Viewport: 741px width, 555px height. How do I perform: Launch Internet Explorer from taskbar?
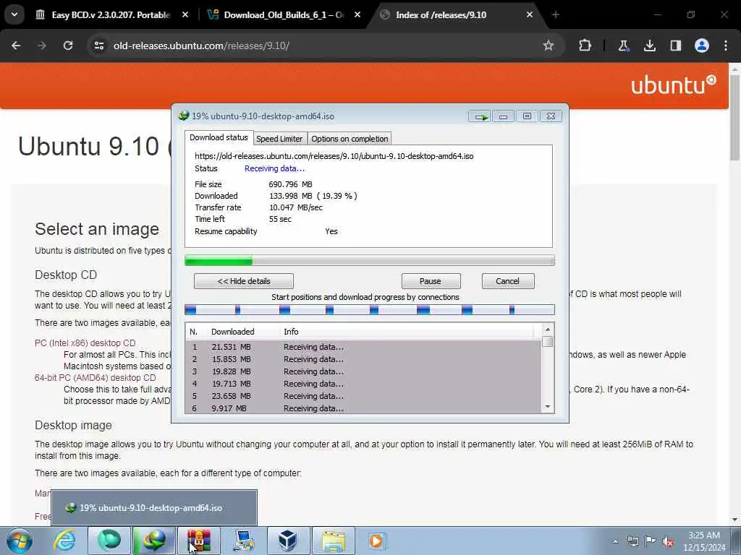tap(64, 541)
